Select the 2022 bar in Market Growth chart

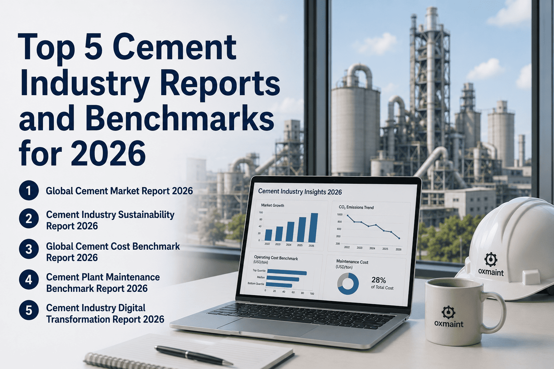click(x=268, y=235)
